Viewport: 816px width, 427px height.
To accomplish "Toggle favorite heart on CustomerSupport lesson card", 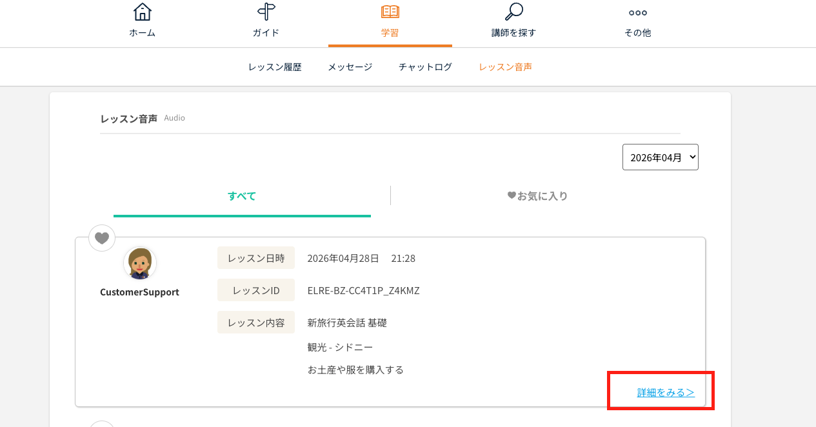I will point(102,238).
